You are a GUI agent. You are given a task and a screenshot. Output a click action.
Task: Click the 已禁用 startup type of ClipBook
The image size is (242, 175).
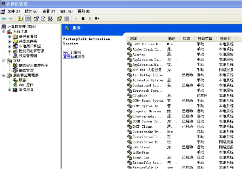point(202,96)
